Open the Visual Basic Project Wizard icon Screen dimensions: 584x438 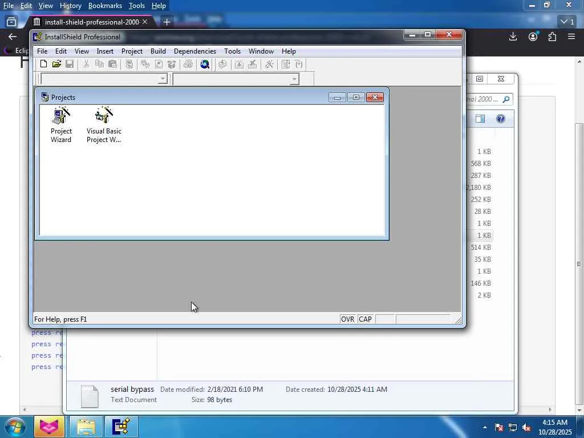point(104,125)
